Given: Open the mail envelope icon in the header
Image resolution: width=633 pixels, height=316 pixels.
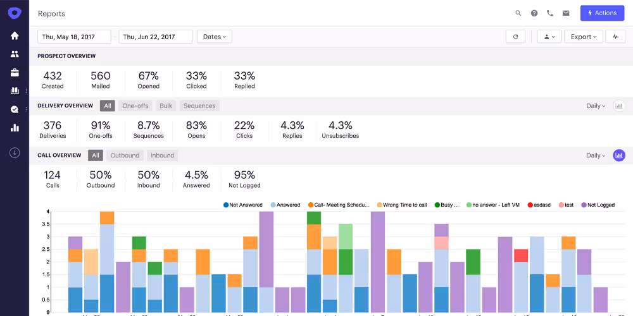Looking at the screenshot, I should (566, 13).
